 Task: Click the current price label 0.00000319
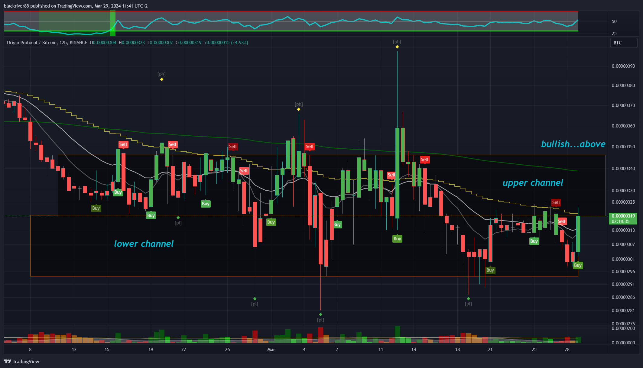click(x=623, y=216)
